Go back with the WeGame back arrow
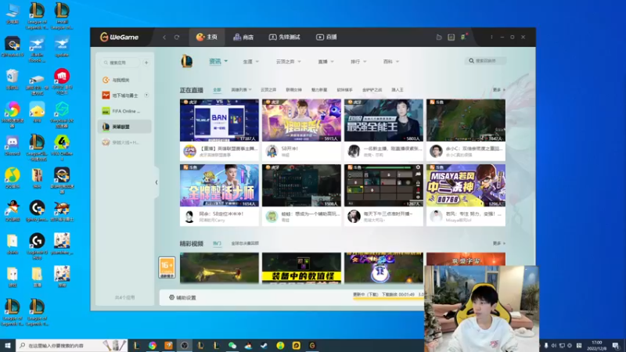 coord(164,37)
